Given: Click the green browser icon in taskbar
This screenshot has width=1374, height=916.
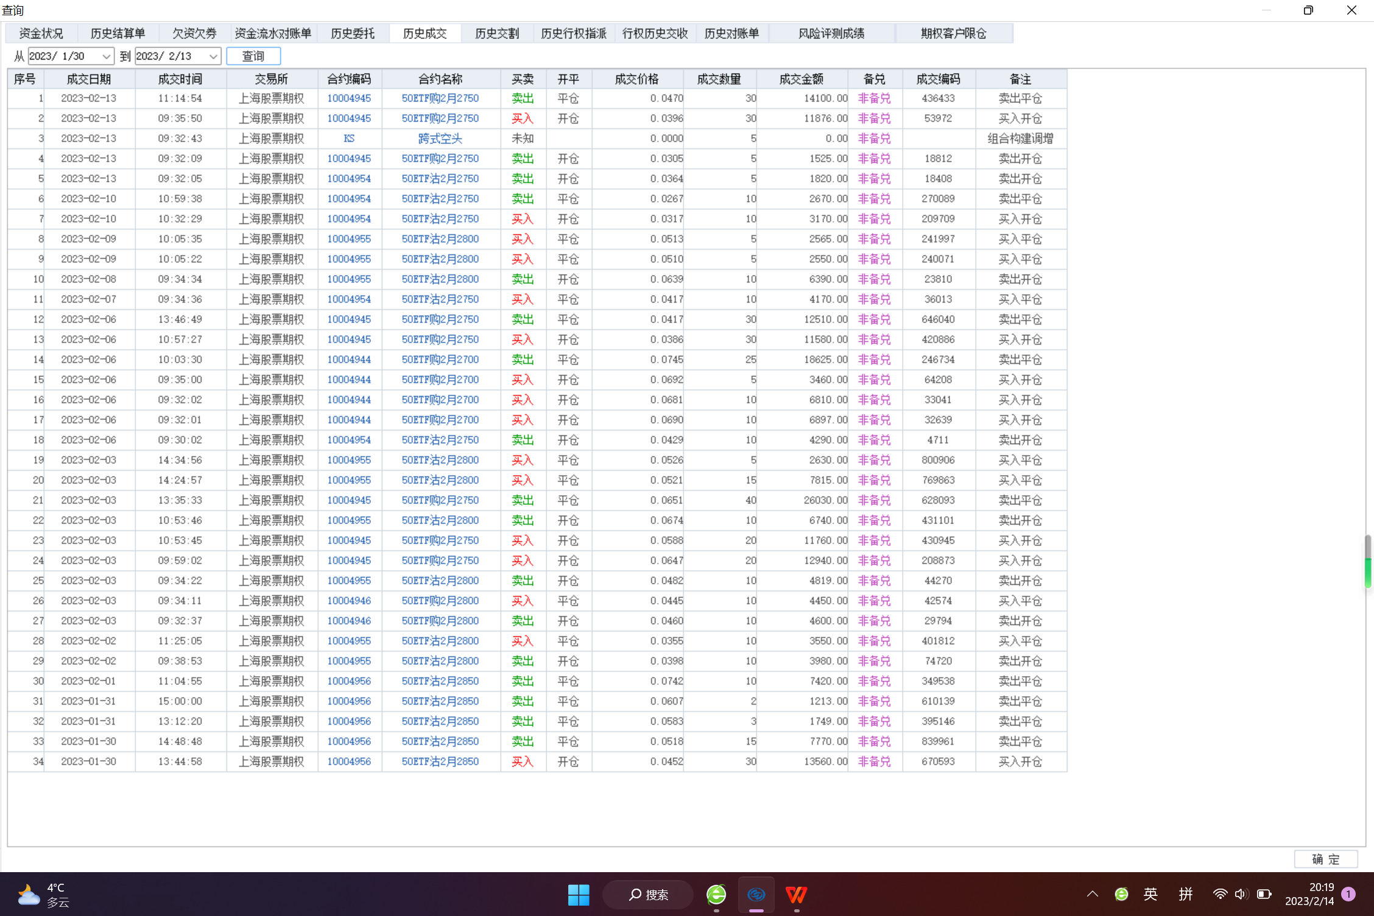Looking at the screenshot, I should click(x=716, y=895).
